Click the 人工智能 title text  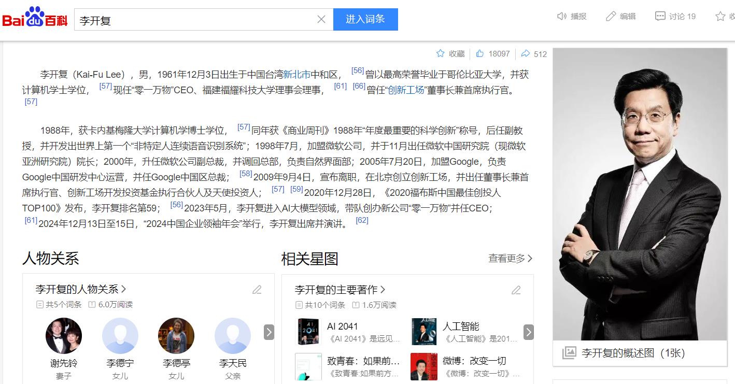pyautogui.click(x=461, y=326)
